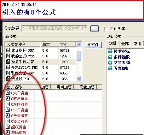Select the 筹码聚散 formula name

click(19, 133)
